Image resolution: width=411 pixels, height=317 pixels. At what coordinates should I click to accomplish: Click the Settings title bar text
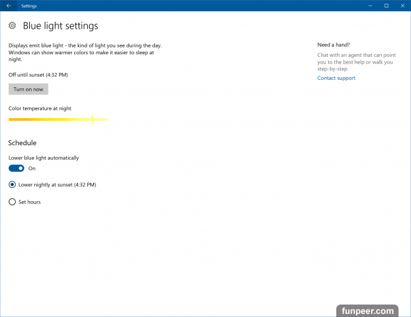(x=29, y=6)
